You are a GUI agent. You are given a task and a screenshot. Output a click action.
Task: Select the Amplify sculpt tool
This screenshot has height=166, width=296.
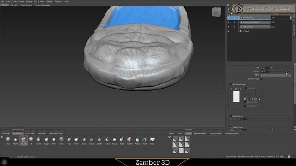[x=129, y=141]
